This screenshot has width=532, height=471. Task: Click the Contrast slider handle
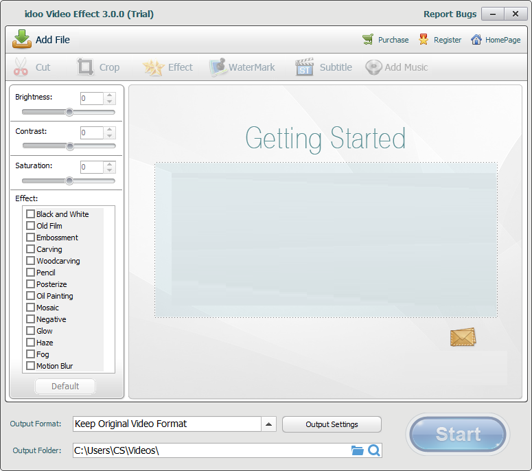point(69,146)
